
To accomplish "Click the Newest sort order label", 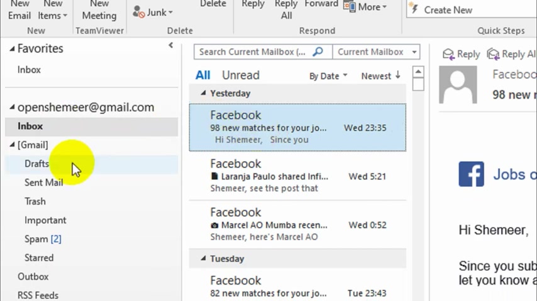I will (x=376, y=76).
